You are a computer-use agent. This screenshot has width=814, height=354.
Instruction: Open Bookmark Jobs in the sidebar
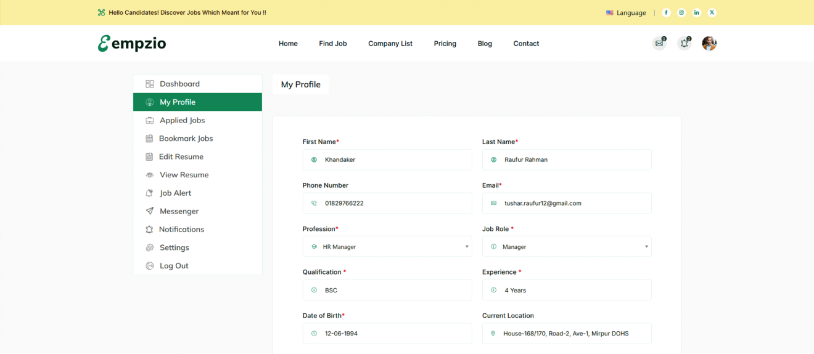click(x=197, y=139)
